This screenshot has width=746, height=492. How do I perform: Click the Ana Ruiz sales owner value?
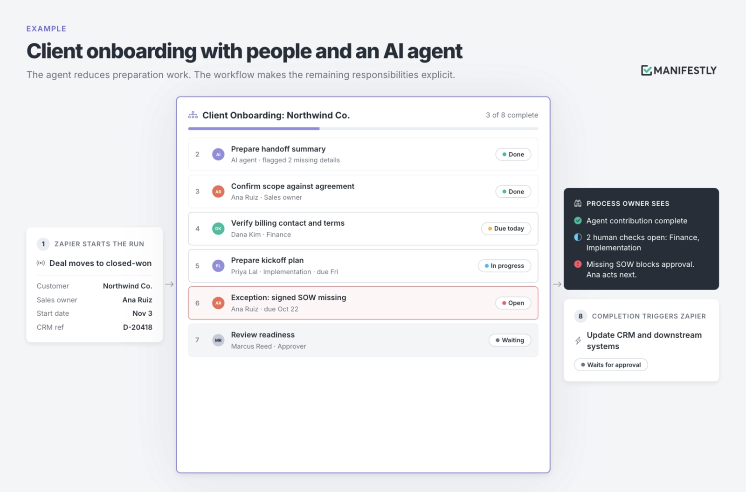pyautogui.click(x=137, y=300)
